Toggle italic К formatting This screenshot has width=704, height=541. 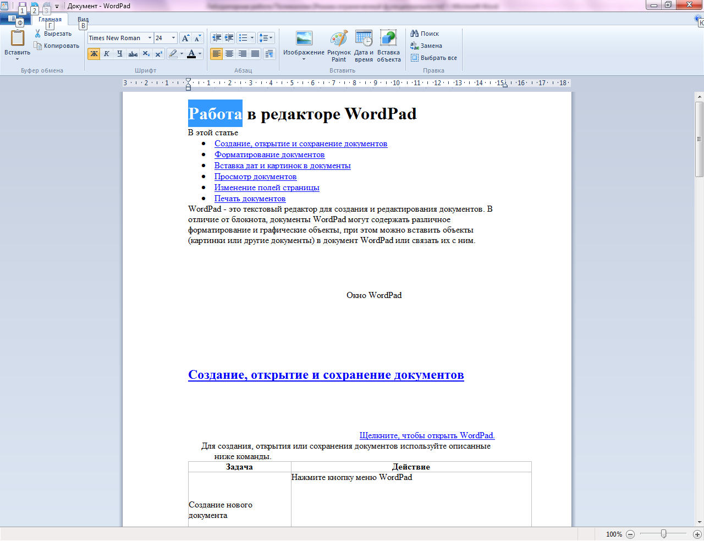click(107, 54)
